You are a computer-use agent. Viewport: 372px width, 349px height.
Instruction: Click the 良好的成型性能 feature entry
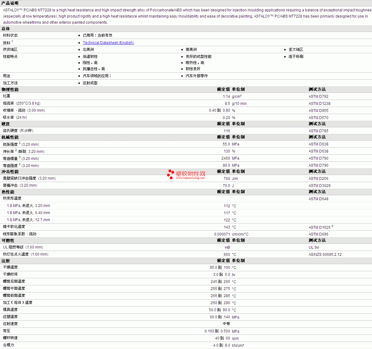pyautogui.click(x=198, y=57)
